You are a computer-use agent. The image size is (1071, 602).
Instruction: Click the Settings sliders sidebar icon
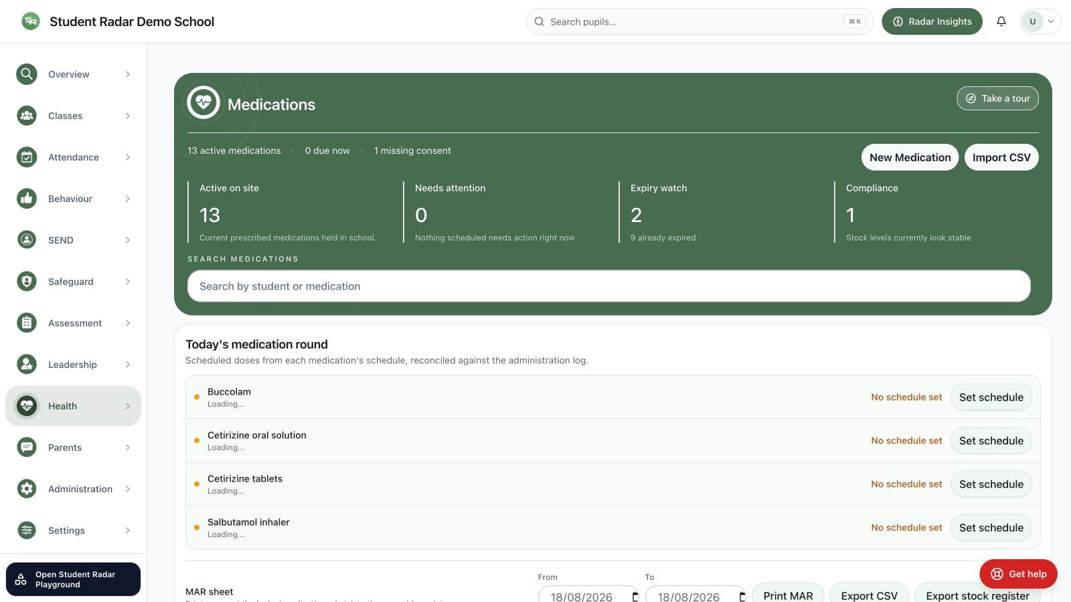[x=27, y=530]
